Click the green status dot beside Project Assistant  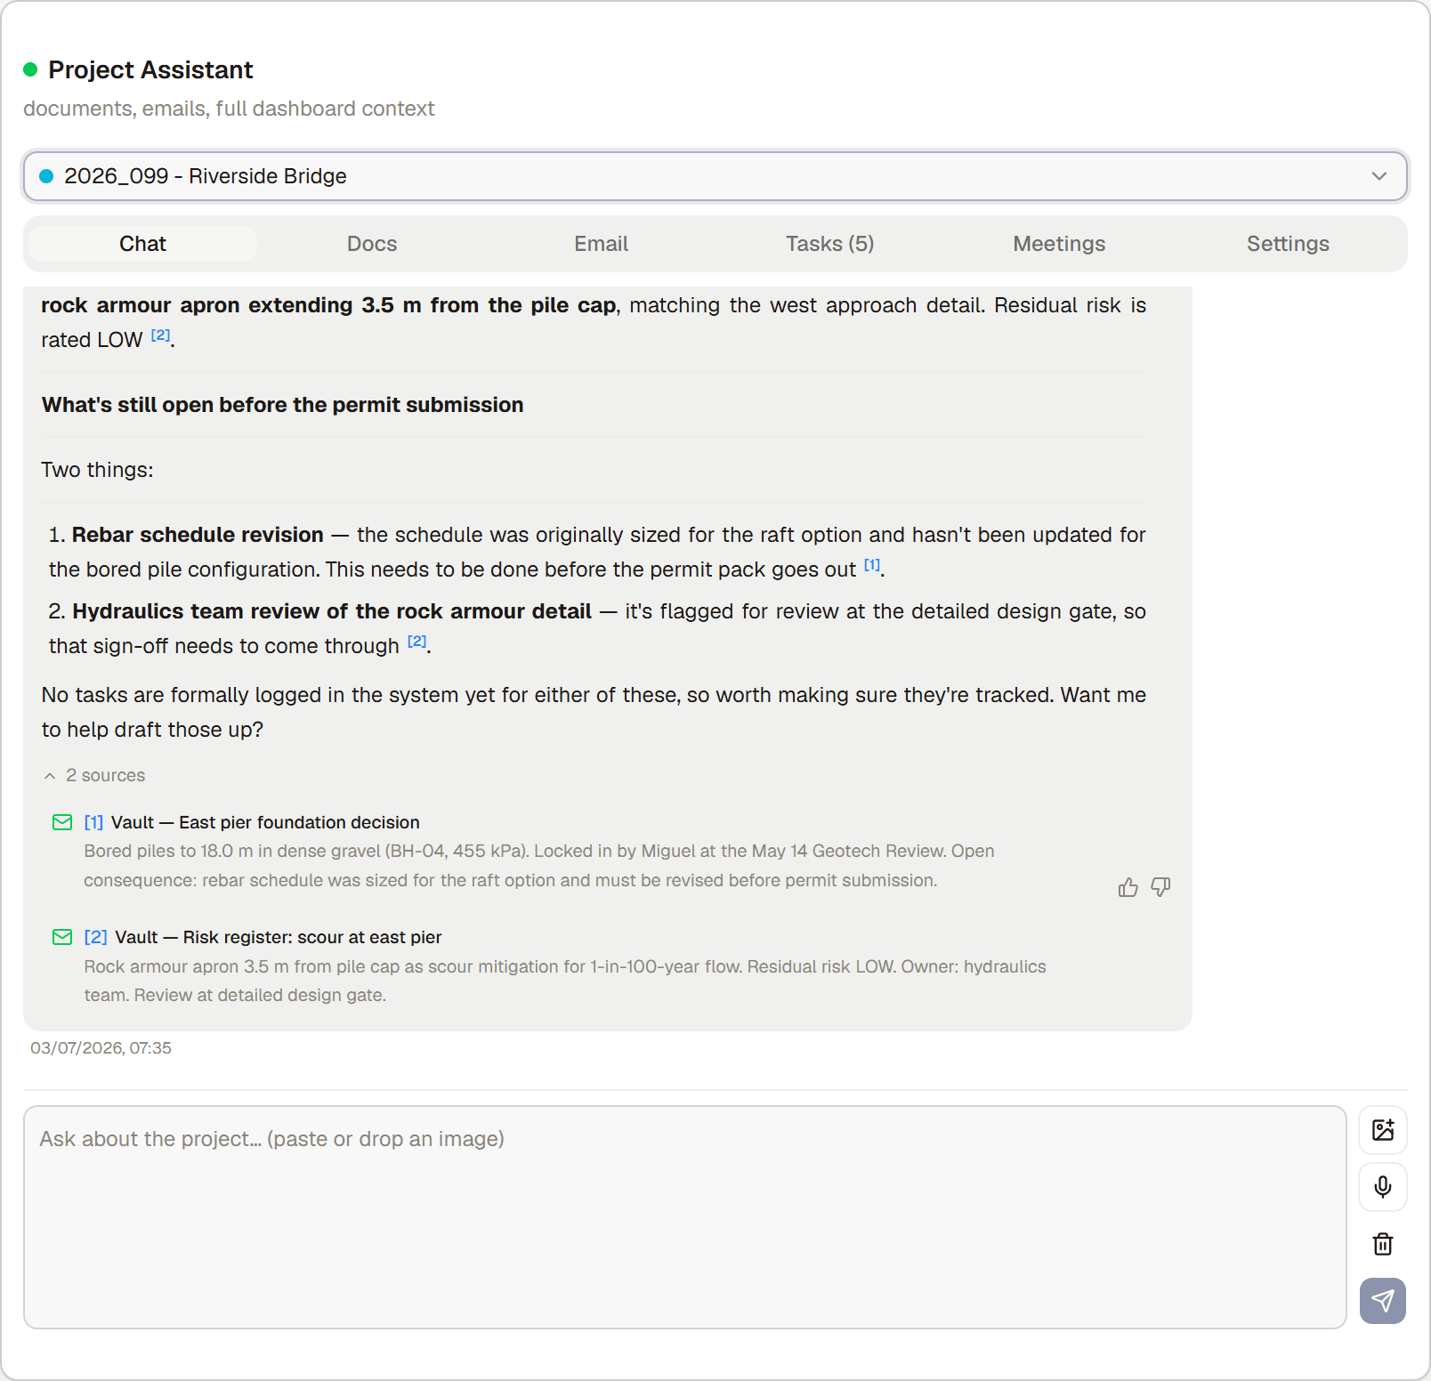(30, 69)
